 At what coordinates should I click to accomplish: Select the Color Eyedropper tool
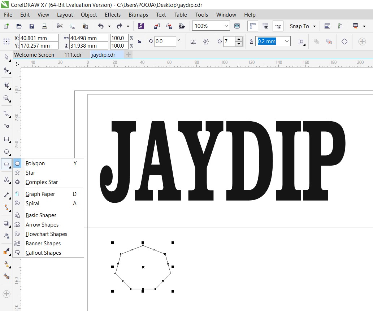point(6,251)
